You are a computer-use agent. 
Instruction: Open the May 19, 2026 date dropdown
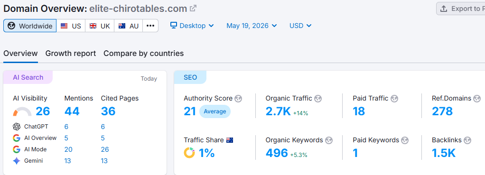click(252, 26)
